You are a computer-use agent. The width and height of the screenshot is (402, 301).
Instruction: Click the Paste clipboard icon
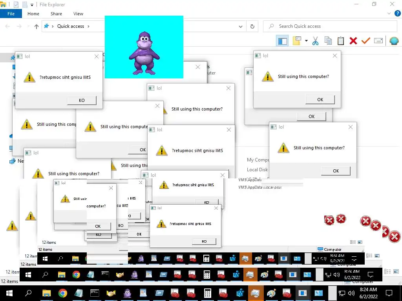341,41
